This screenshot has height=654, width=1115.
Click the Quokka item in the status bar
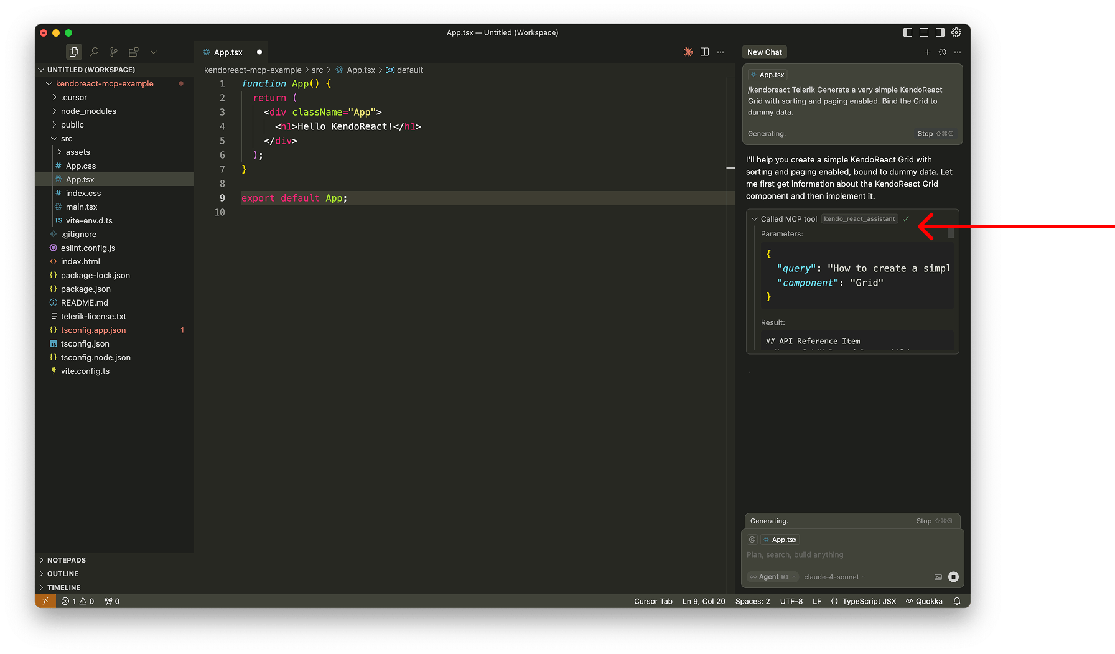coord(925,601)
